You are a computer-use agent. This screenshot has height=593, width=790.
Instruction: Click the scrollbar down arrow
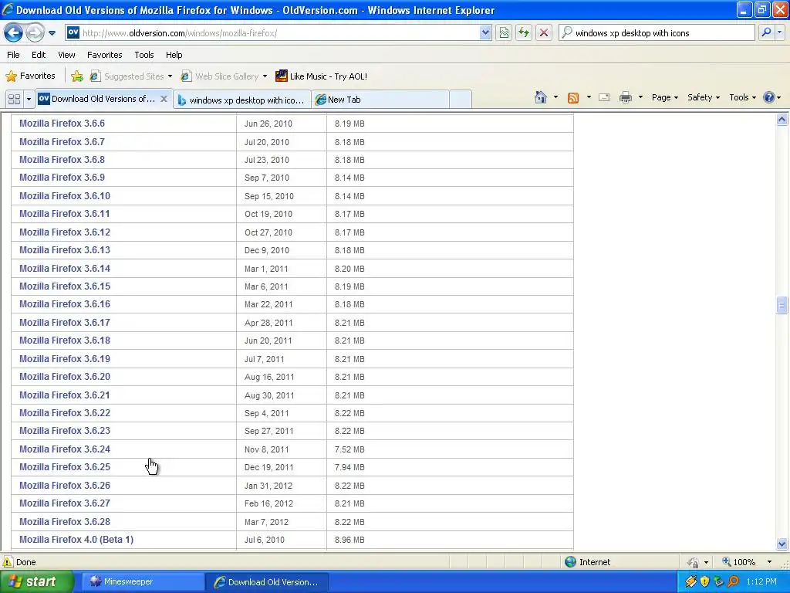coord(782,544)
